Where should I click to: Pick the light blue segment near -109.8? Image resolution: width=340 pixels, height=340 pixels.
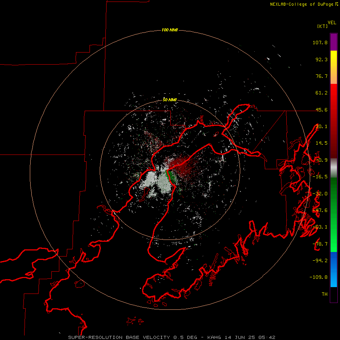pos(334,279)
